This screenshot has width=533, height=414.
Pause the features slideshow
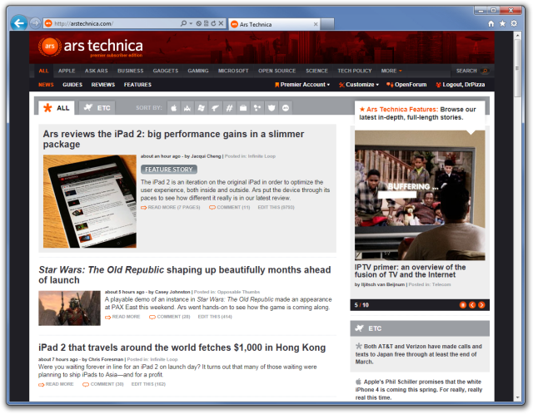pos(463,305)
